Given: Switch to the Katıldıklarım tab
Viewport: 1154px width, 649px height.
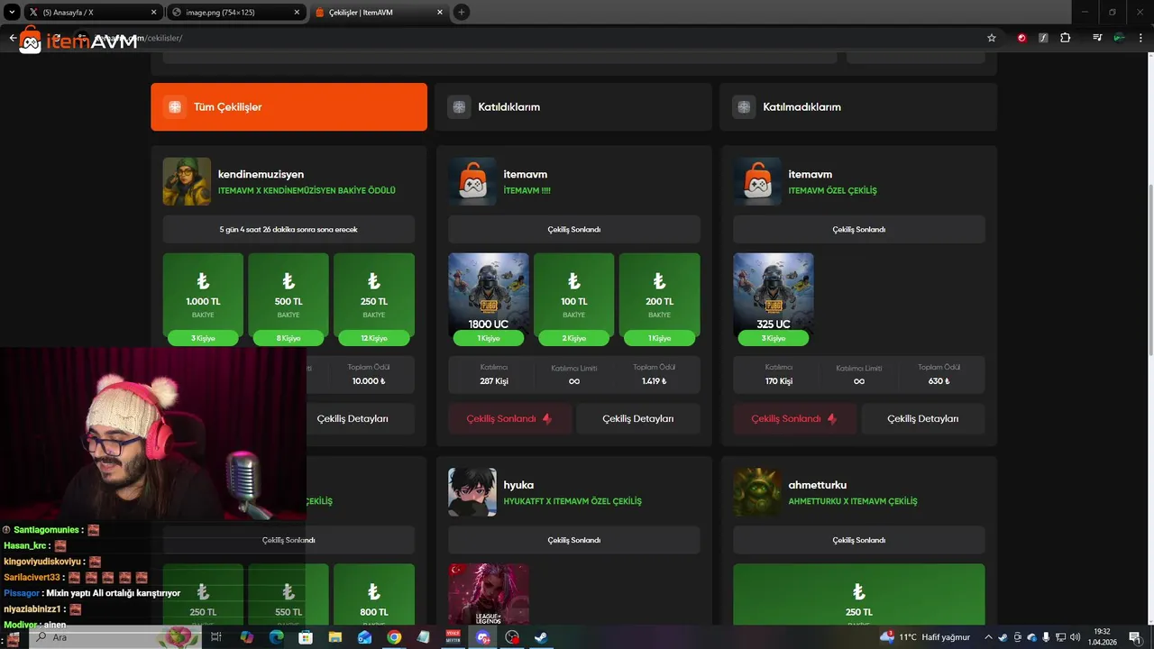Looking at the screenshot, I should click(x=573, y=106).
